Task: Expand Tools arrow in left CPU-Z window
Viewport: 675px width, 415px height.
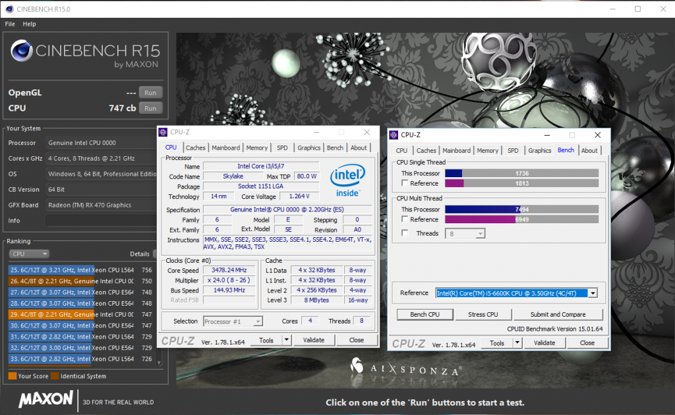Action: [287, 340]
